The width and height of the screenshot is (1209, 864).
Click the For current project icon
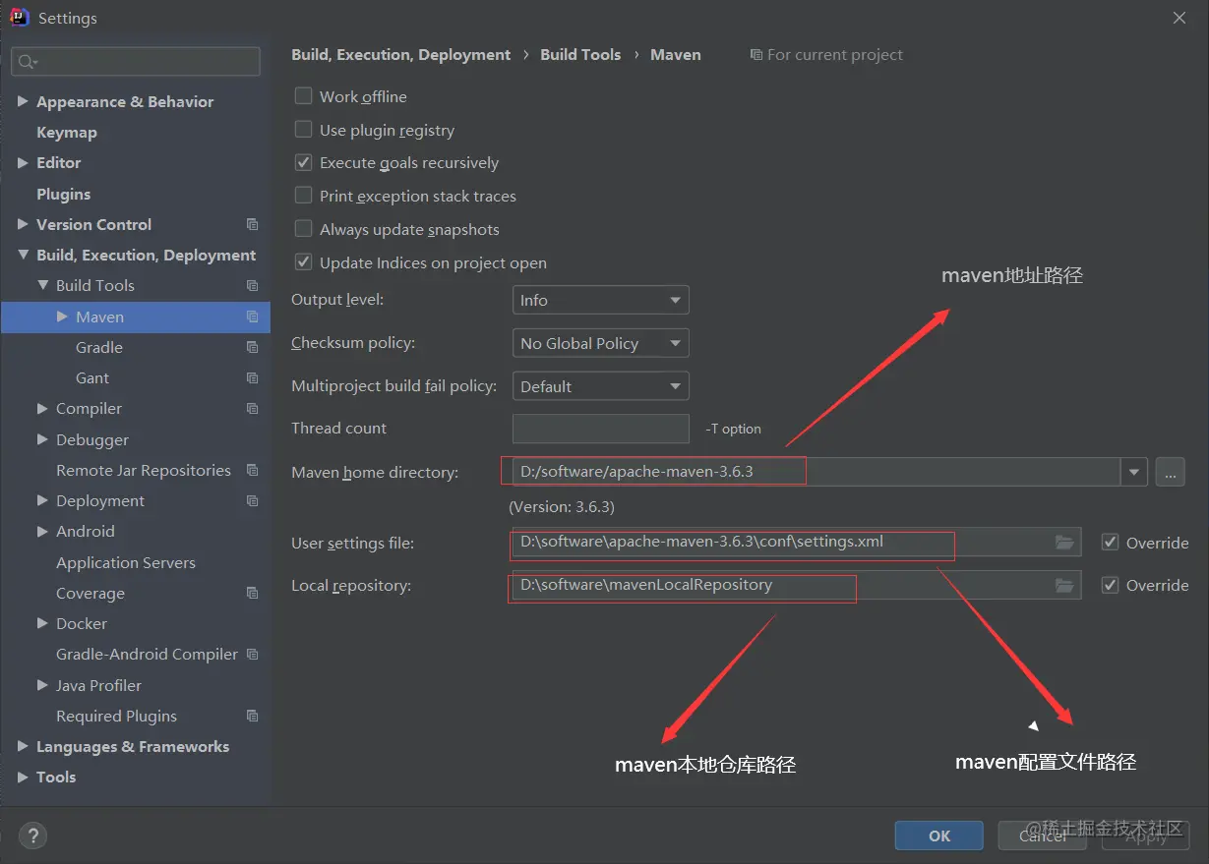click(756, 55)
